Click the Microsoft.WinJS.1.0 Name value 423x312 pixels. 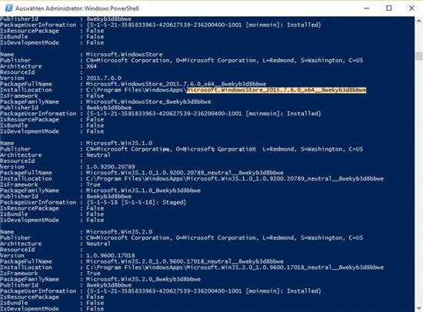pyautogui.click(x=119, y=143)
